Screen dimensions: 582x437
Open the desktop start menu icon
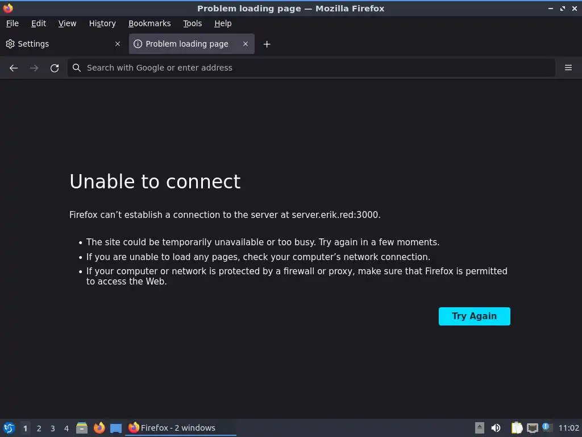(x=9, y=428)
